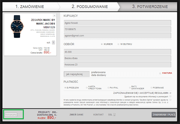Choose Karta kredytowa payment

click(86, 88)
